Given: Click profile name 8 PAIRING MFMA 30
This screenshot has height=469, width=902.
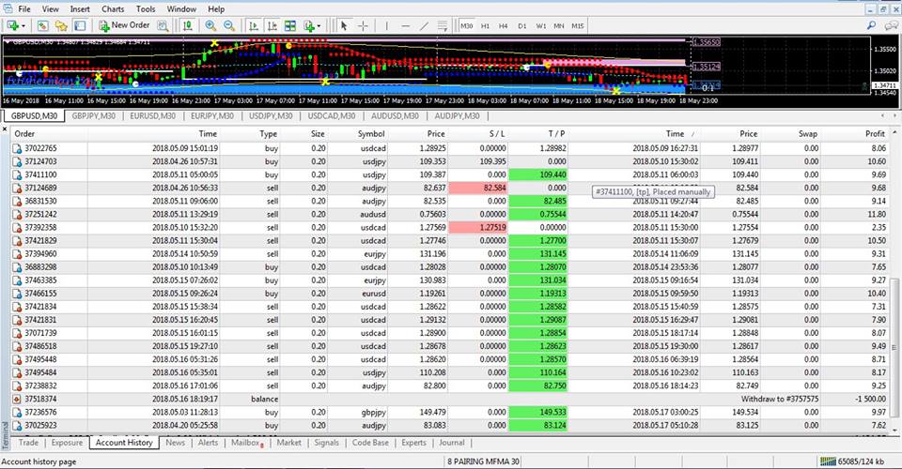Looking at the screenshot, I should click(x=483, y=461).
